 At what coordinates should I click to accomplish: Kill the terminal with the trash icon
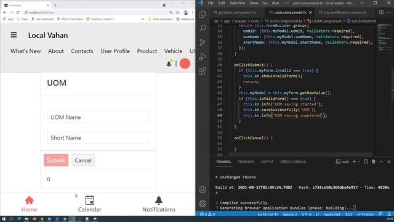(x=374, y=162)
